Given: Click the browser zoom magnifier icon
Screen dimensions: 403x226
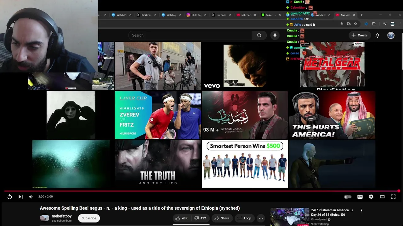Looking at the screenshot, I should 342,24.
